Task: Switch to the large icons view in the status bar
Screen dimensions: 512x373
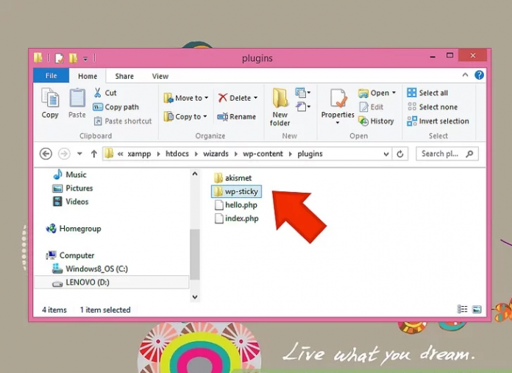Action: pyautogui.click(x=477, y=310)
